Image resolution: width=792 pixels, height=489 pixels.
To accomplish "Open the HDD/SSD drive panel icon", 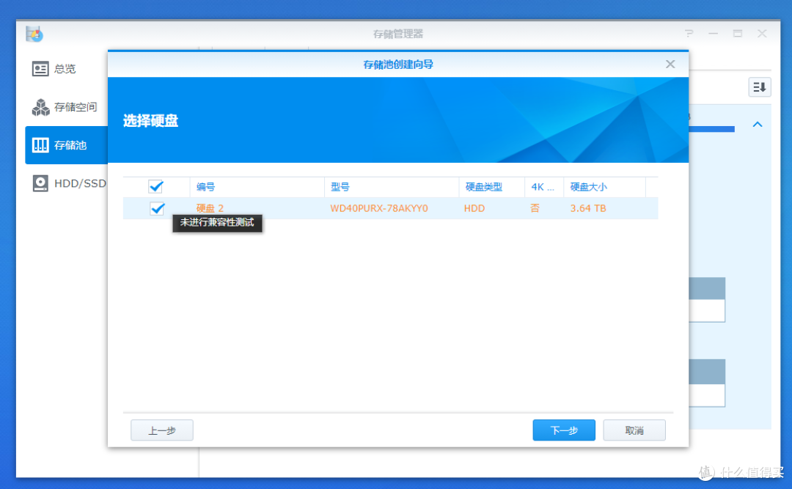I will pos(41,183).
